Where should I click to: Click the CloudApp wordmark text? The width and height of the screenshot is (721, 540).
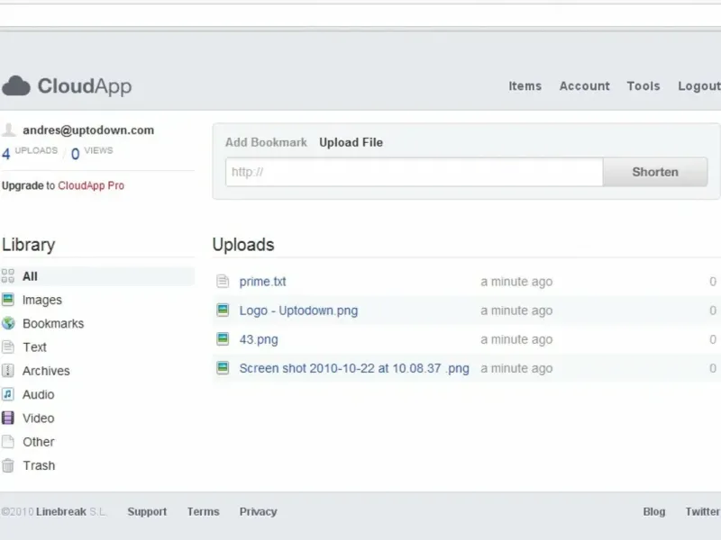point(85,85)
